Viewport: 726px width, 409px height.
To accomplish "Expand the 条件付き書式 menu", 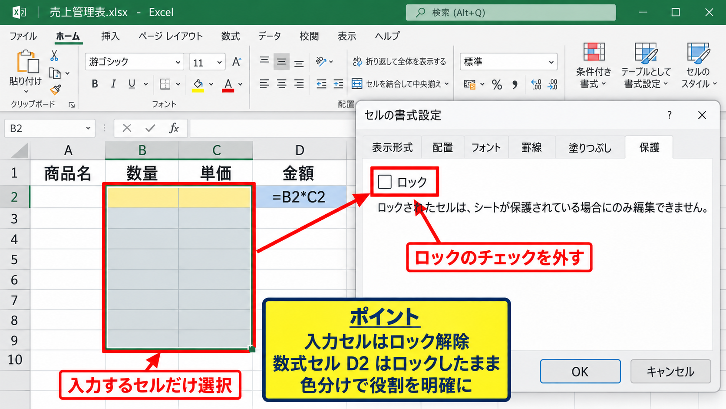I will click(593, 66).
